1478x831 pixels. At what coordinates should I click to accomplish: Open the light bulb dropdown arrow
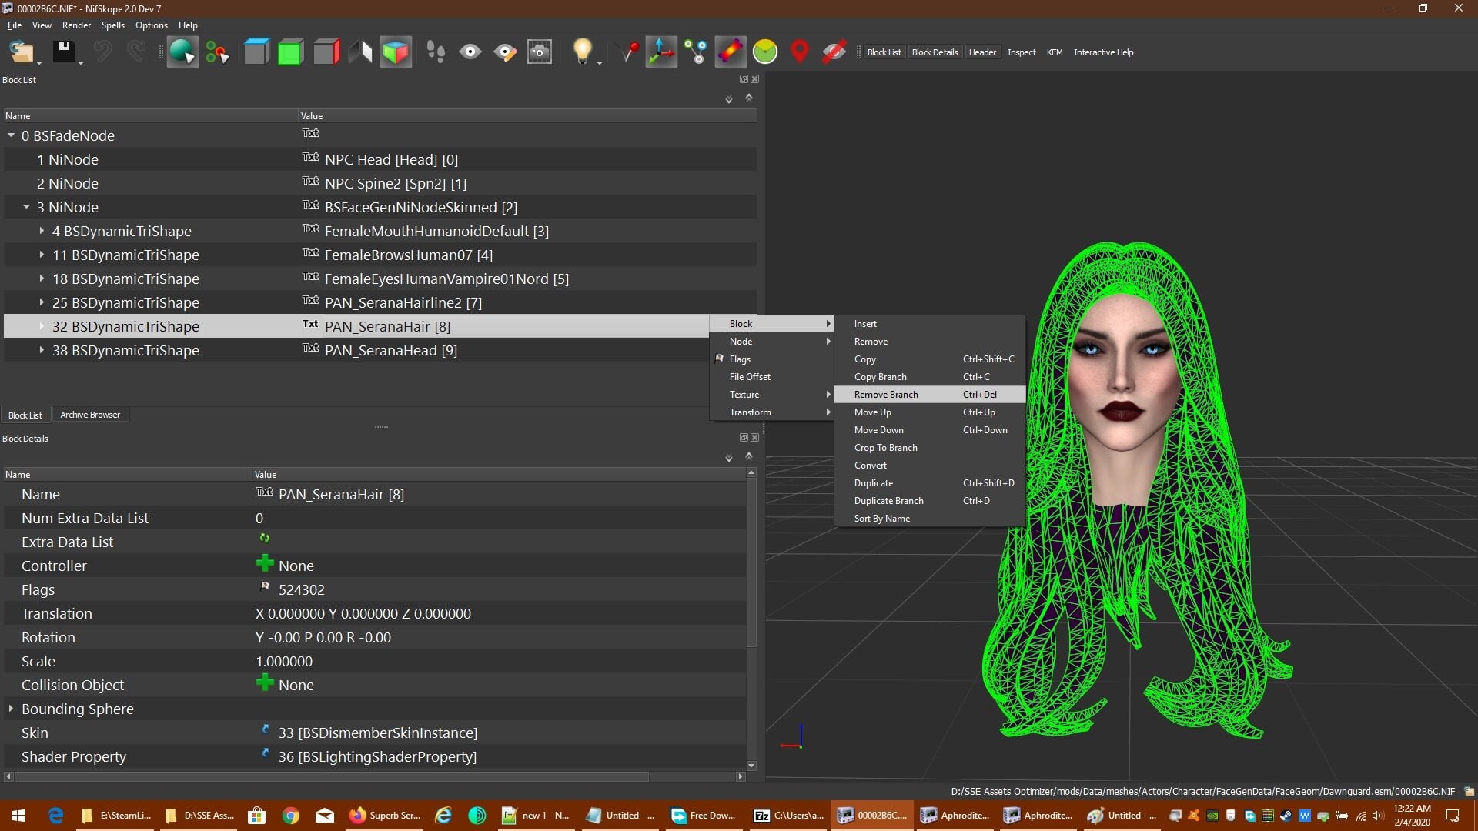pos(600,63)
